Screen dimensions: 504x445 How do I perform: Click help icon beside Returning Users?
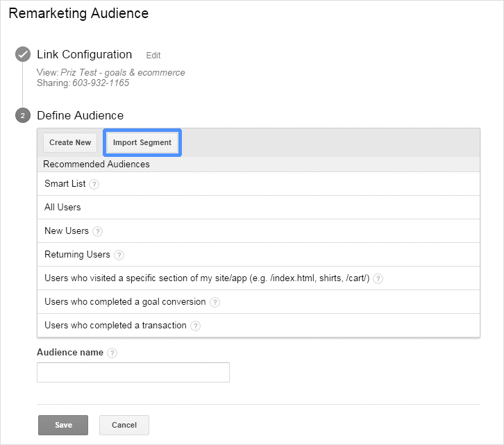[119, 255]
